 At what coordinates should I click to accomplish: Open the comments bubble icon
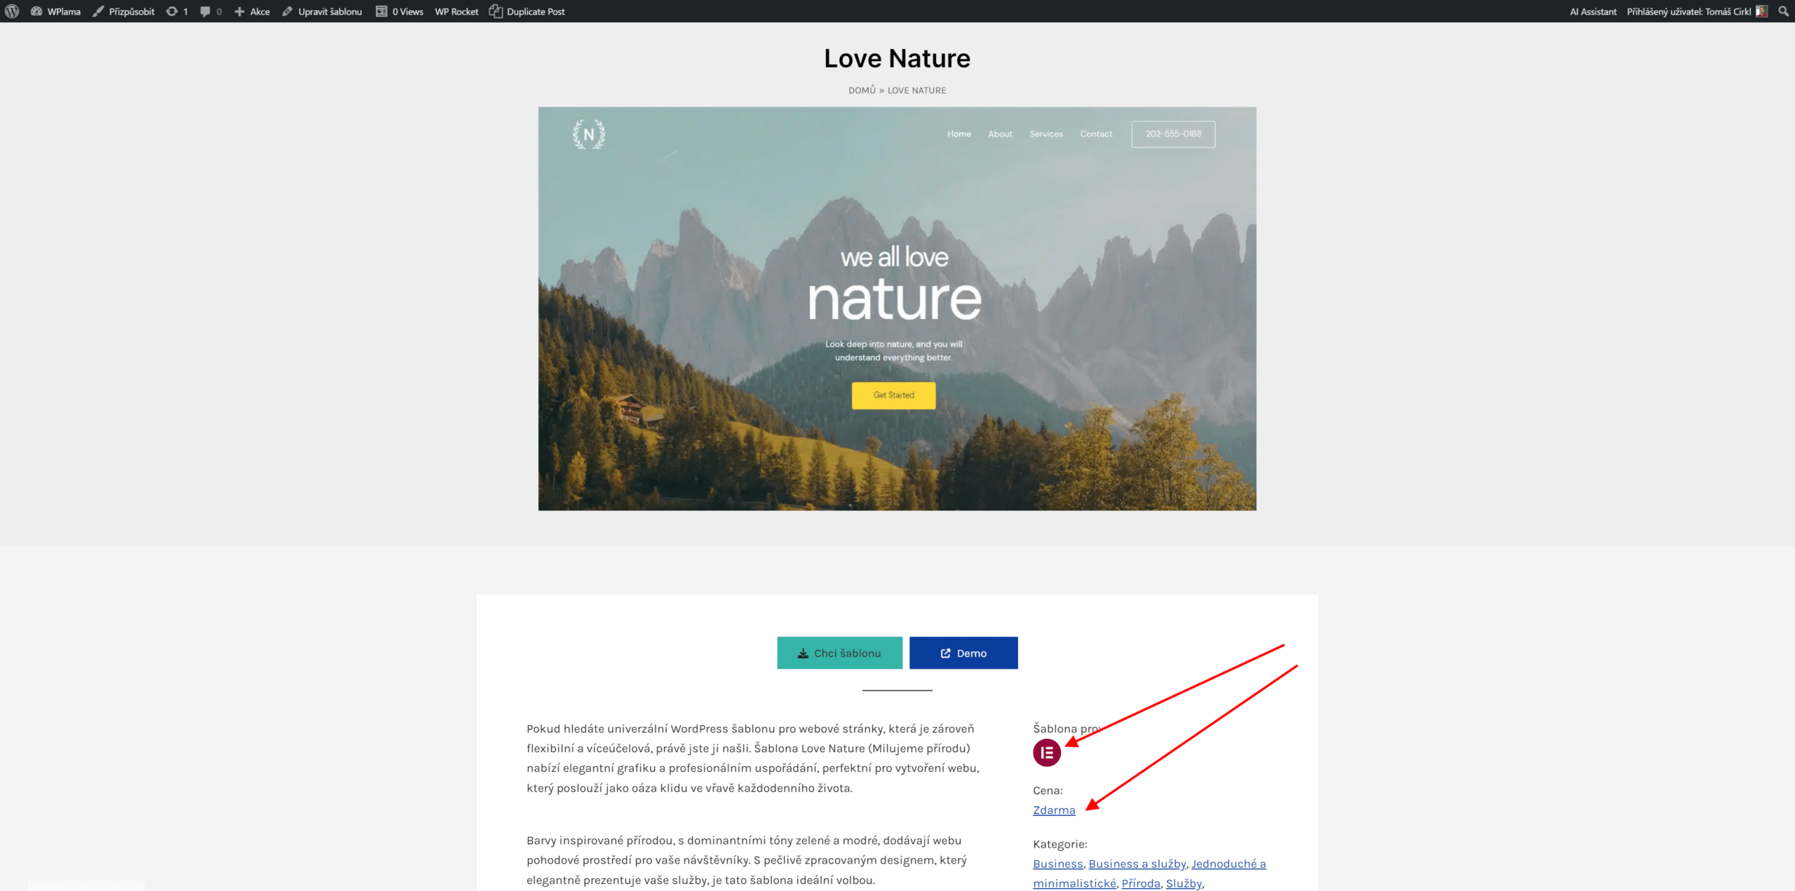pos(211,11)
